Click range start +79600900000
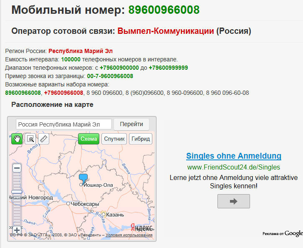The height and width of the screenshot is (248, 303). [119, 68]
